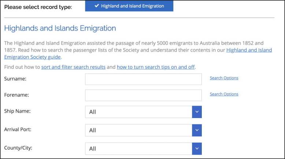Click the Surname field label

[x=15, y=79]
